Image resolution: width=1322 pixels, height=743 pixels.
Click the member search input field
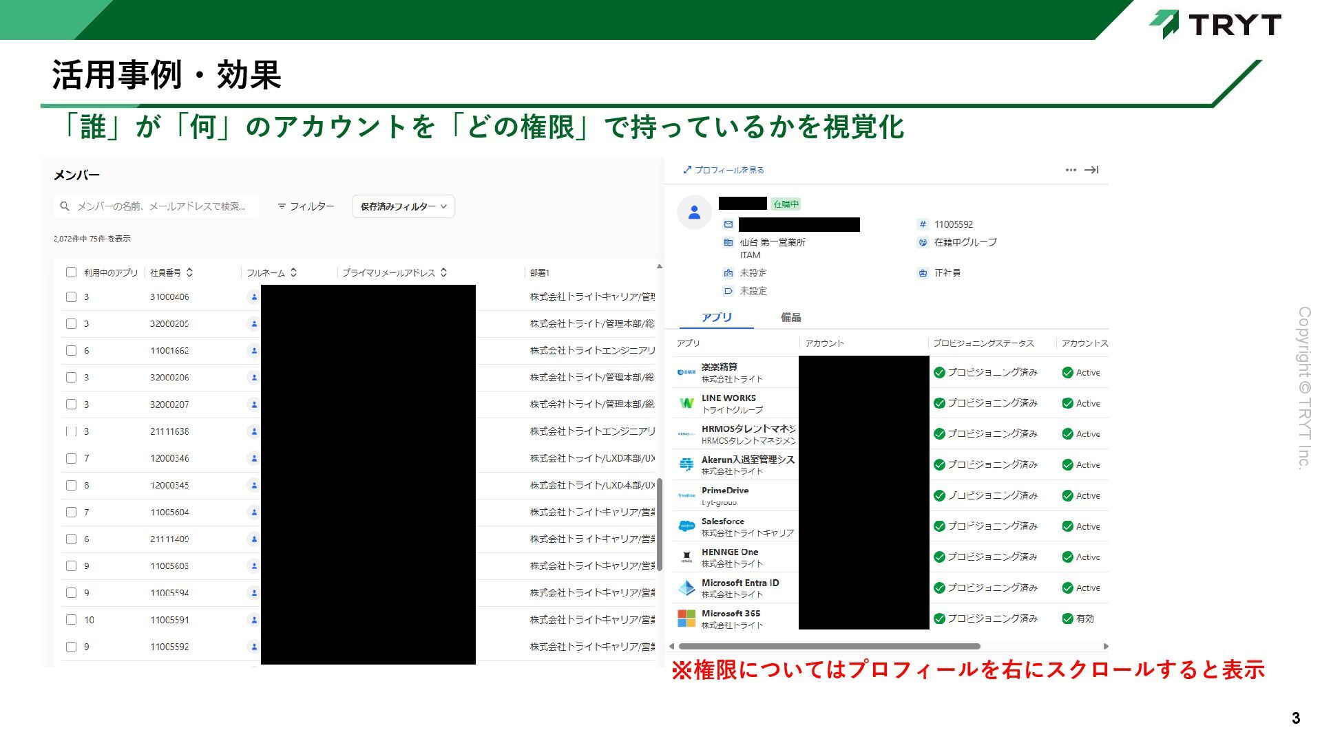point(162,206)
